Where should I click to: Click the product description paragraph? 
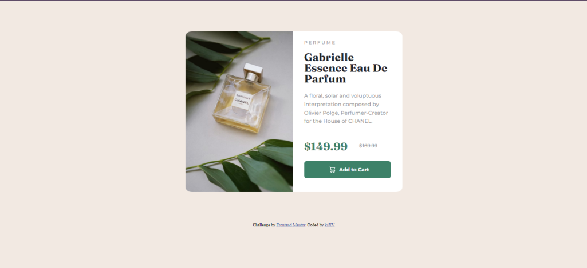tap(346, 109)
